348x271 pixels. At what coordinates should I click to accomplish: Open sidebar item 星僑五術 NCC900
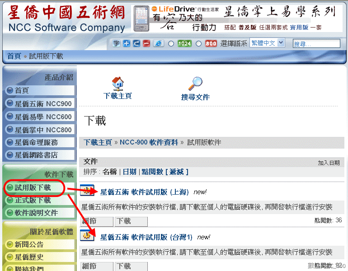40,103
